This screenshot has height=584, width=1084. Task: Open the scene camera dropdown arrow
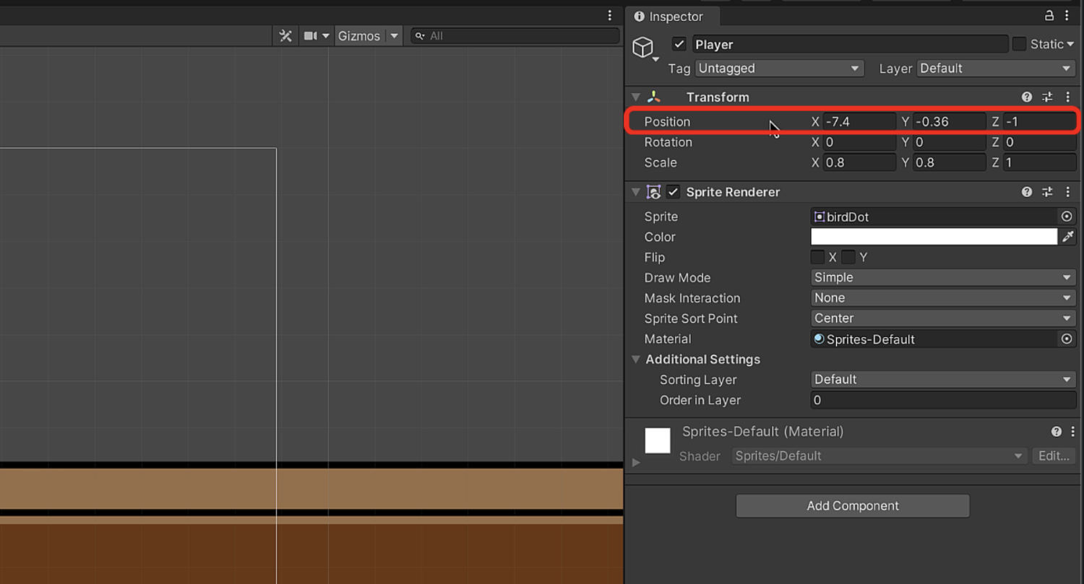coord(326,36)
